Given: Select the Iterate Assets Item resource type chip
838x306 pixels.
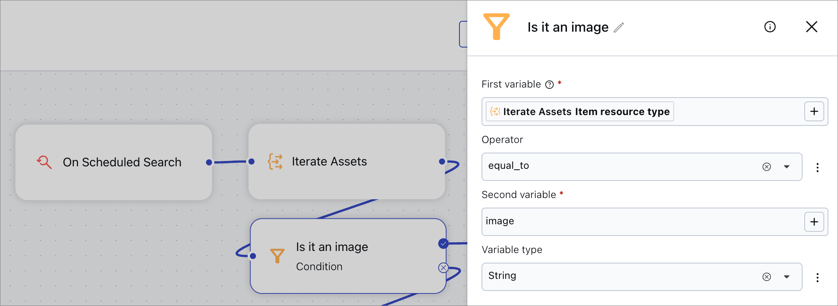Looking at the screenshot, I should [x=580, y=112].
